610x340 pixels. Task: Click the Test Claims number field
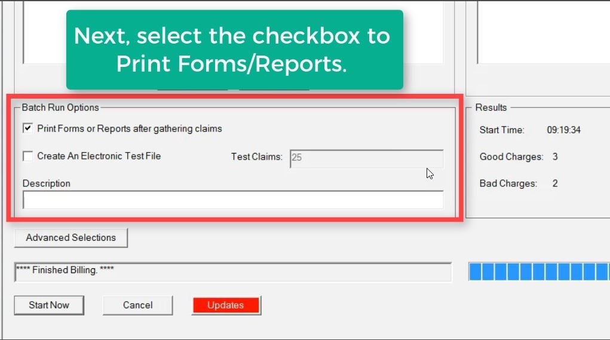pos(366,158)
